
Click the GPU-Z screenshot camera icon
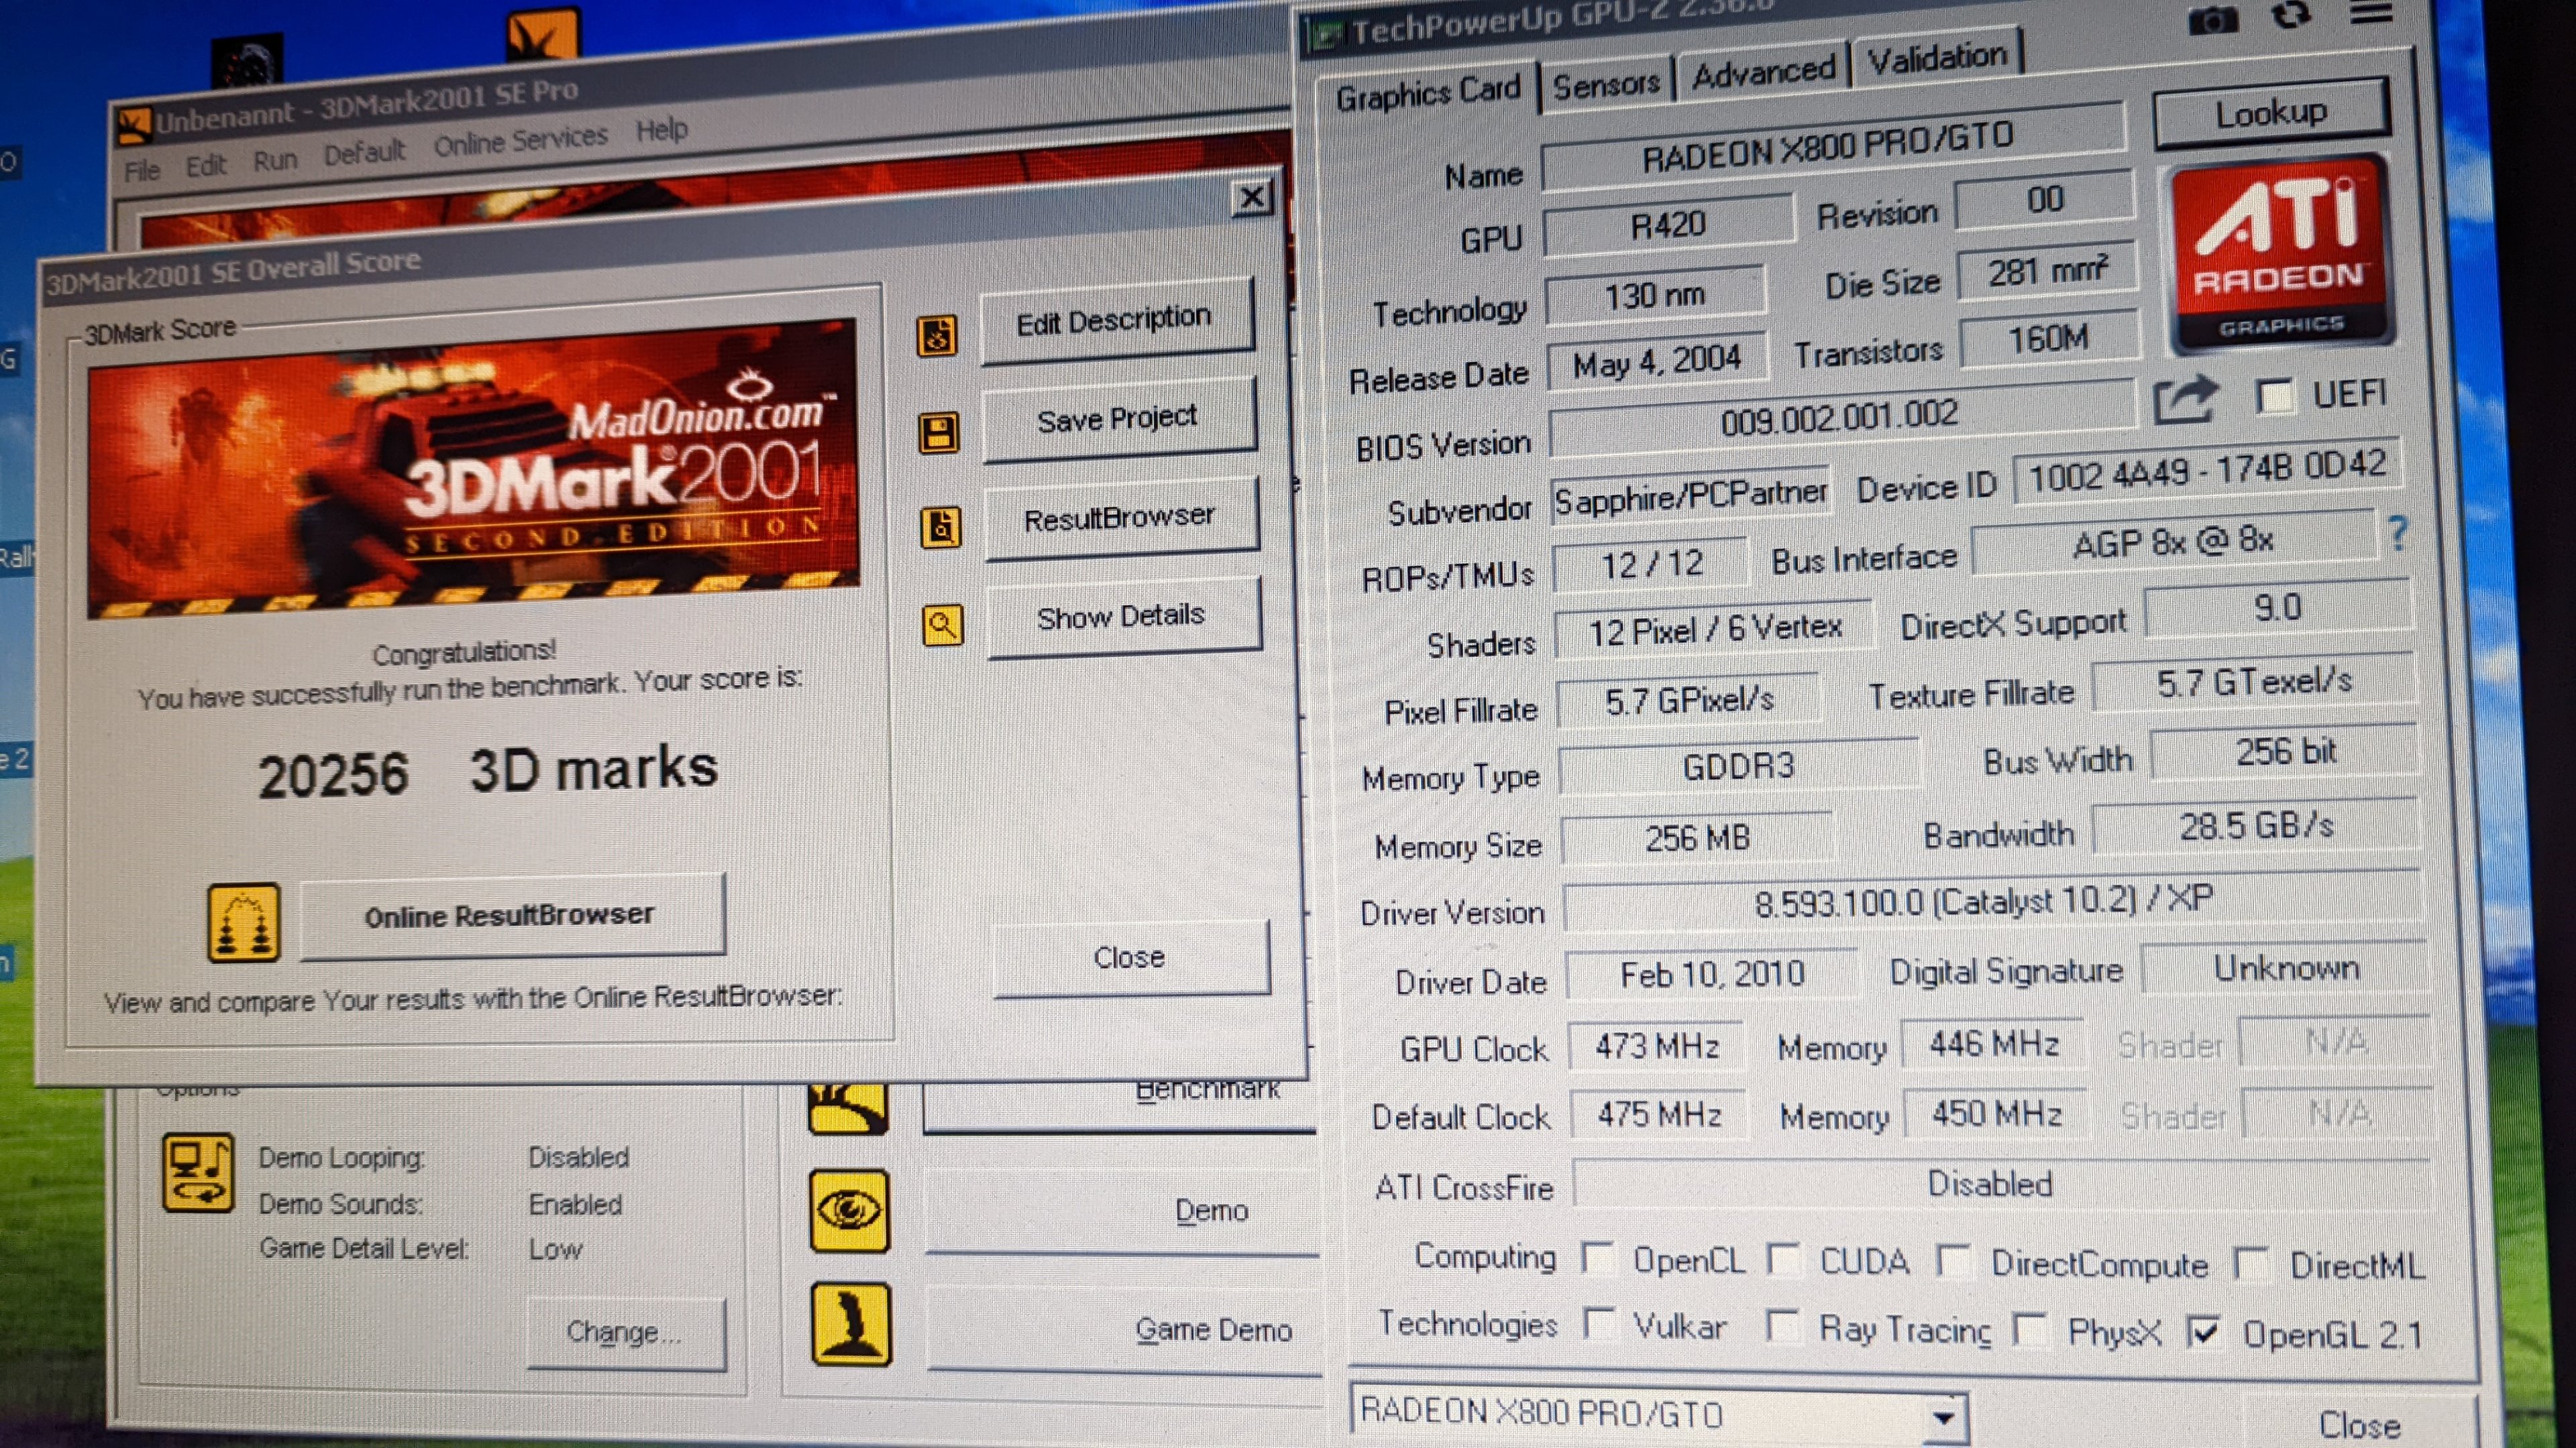(x=2212, y=20)
